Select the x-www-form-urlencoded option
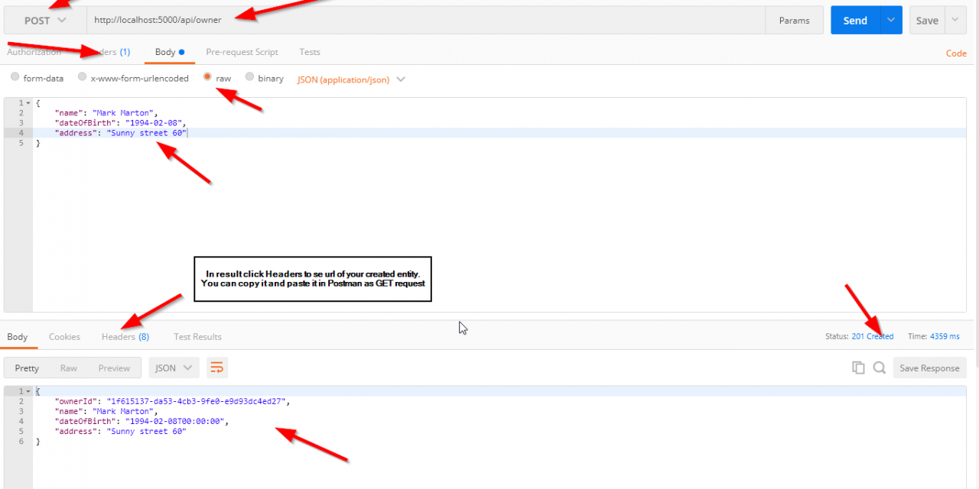The width and height of the screenshot is (979, 489). pos(83,78)
